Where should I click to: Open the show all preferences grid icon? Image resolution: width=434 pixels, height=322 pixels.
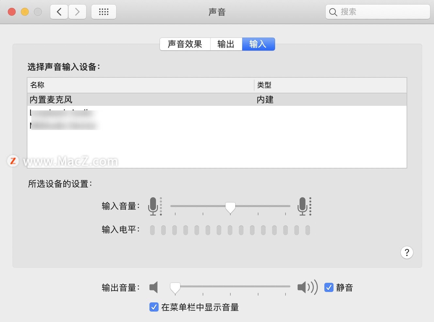[x=103, y=11]
